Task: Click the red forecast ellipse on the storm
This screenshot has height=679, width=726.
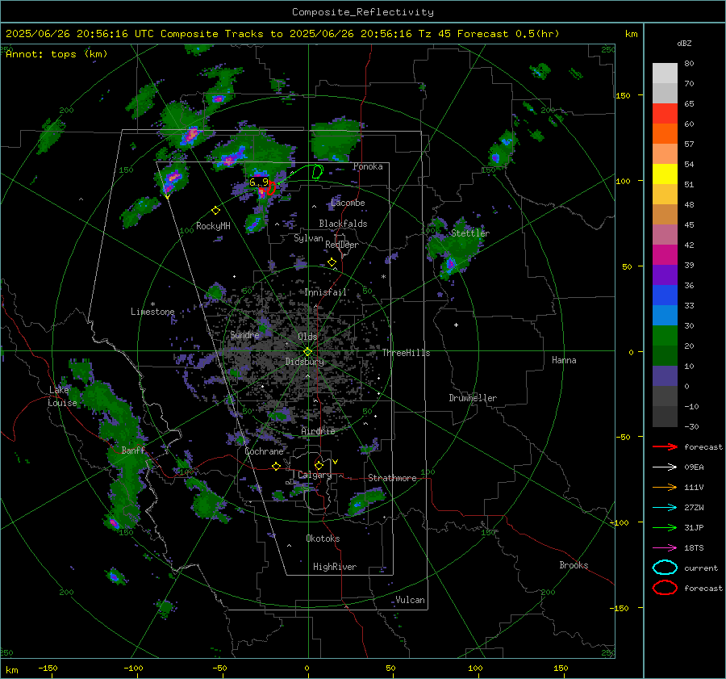Action: (270, 188)
